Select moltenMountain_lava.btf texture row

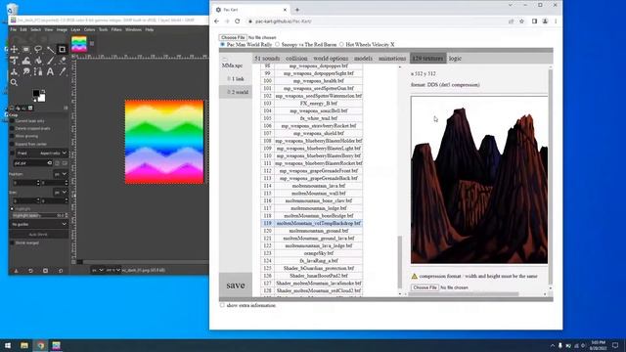pyautogui.click(x=311, y=186)
